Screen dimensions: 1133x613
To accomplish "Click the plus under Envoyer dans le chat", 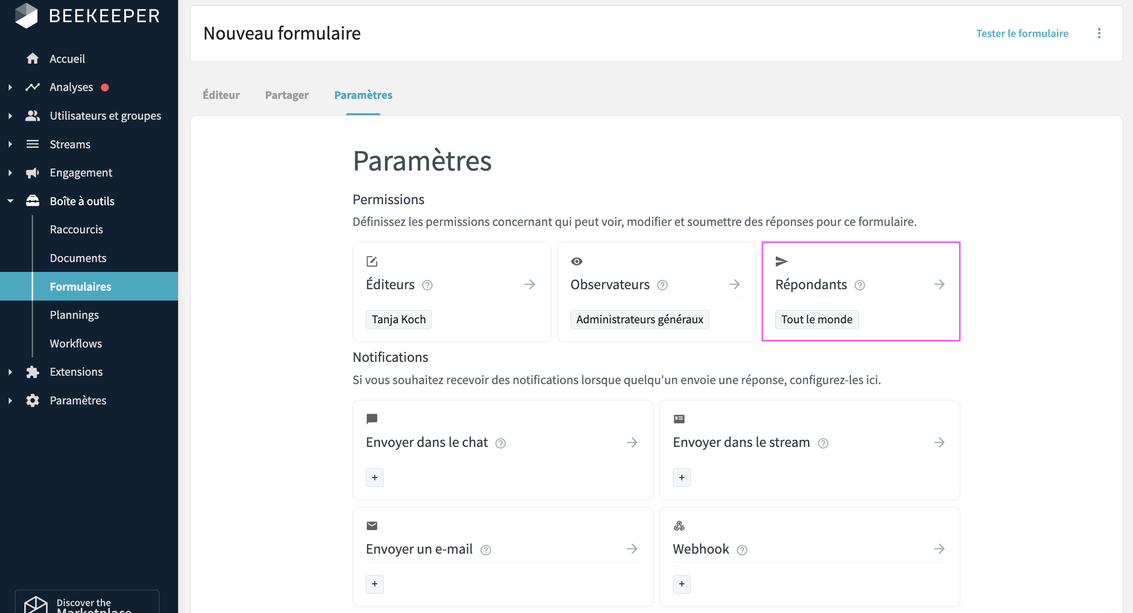I will (x=375, y=478).
